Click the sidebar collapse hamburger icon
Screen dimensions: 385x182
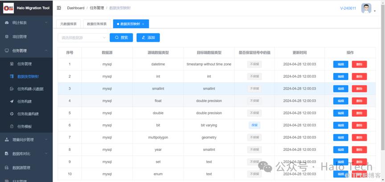pyautogui.click(x=59, y=8)
